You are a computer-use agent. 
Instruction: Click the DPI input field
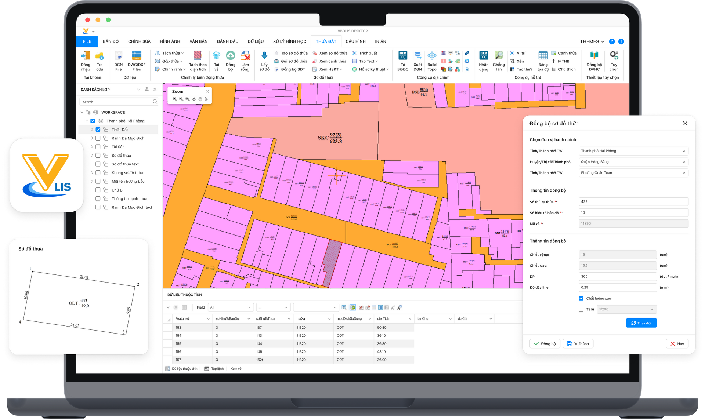click(617, 276)
